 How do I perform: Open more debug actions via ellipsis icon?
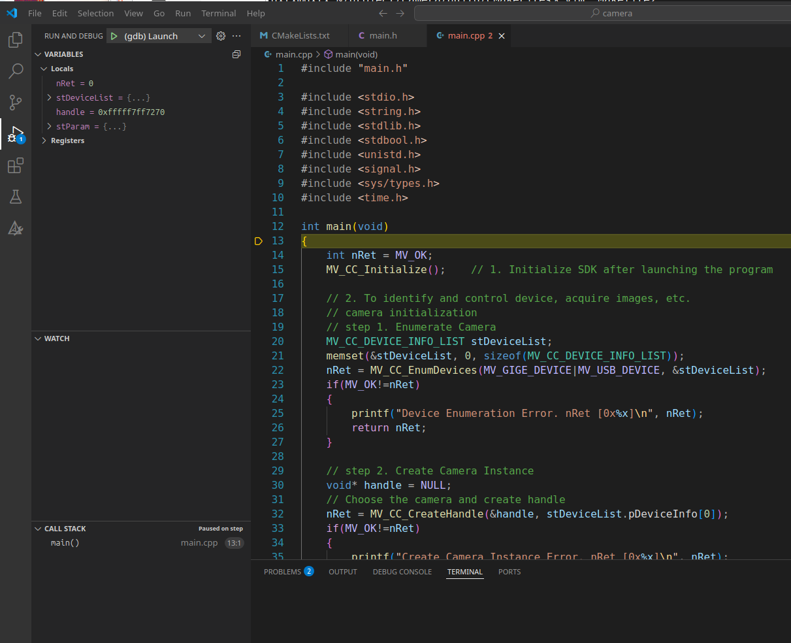click(x=236, y=36)
